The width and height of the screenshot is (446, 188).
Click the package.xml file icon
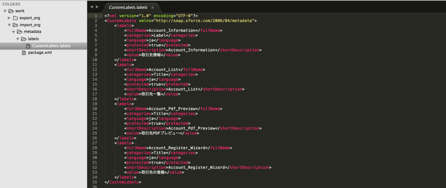[x=24, y=53]
